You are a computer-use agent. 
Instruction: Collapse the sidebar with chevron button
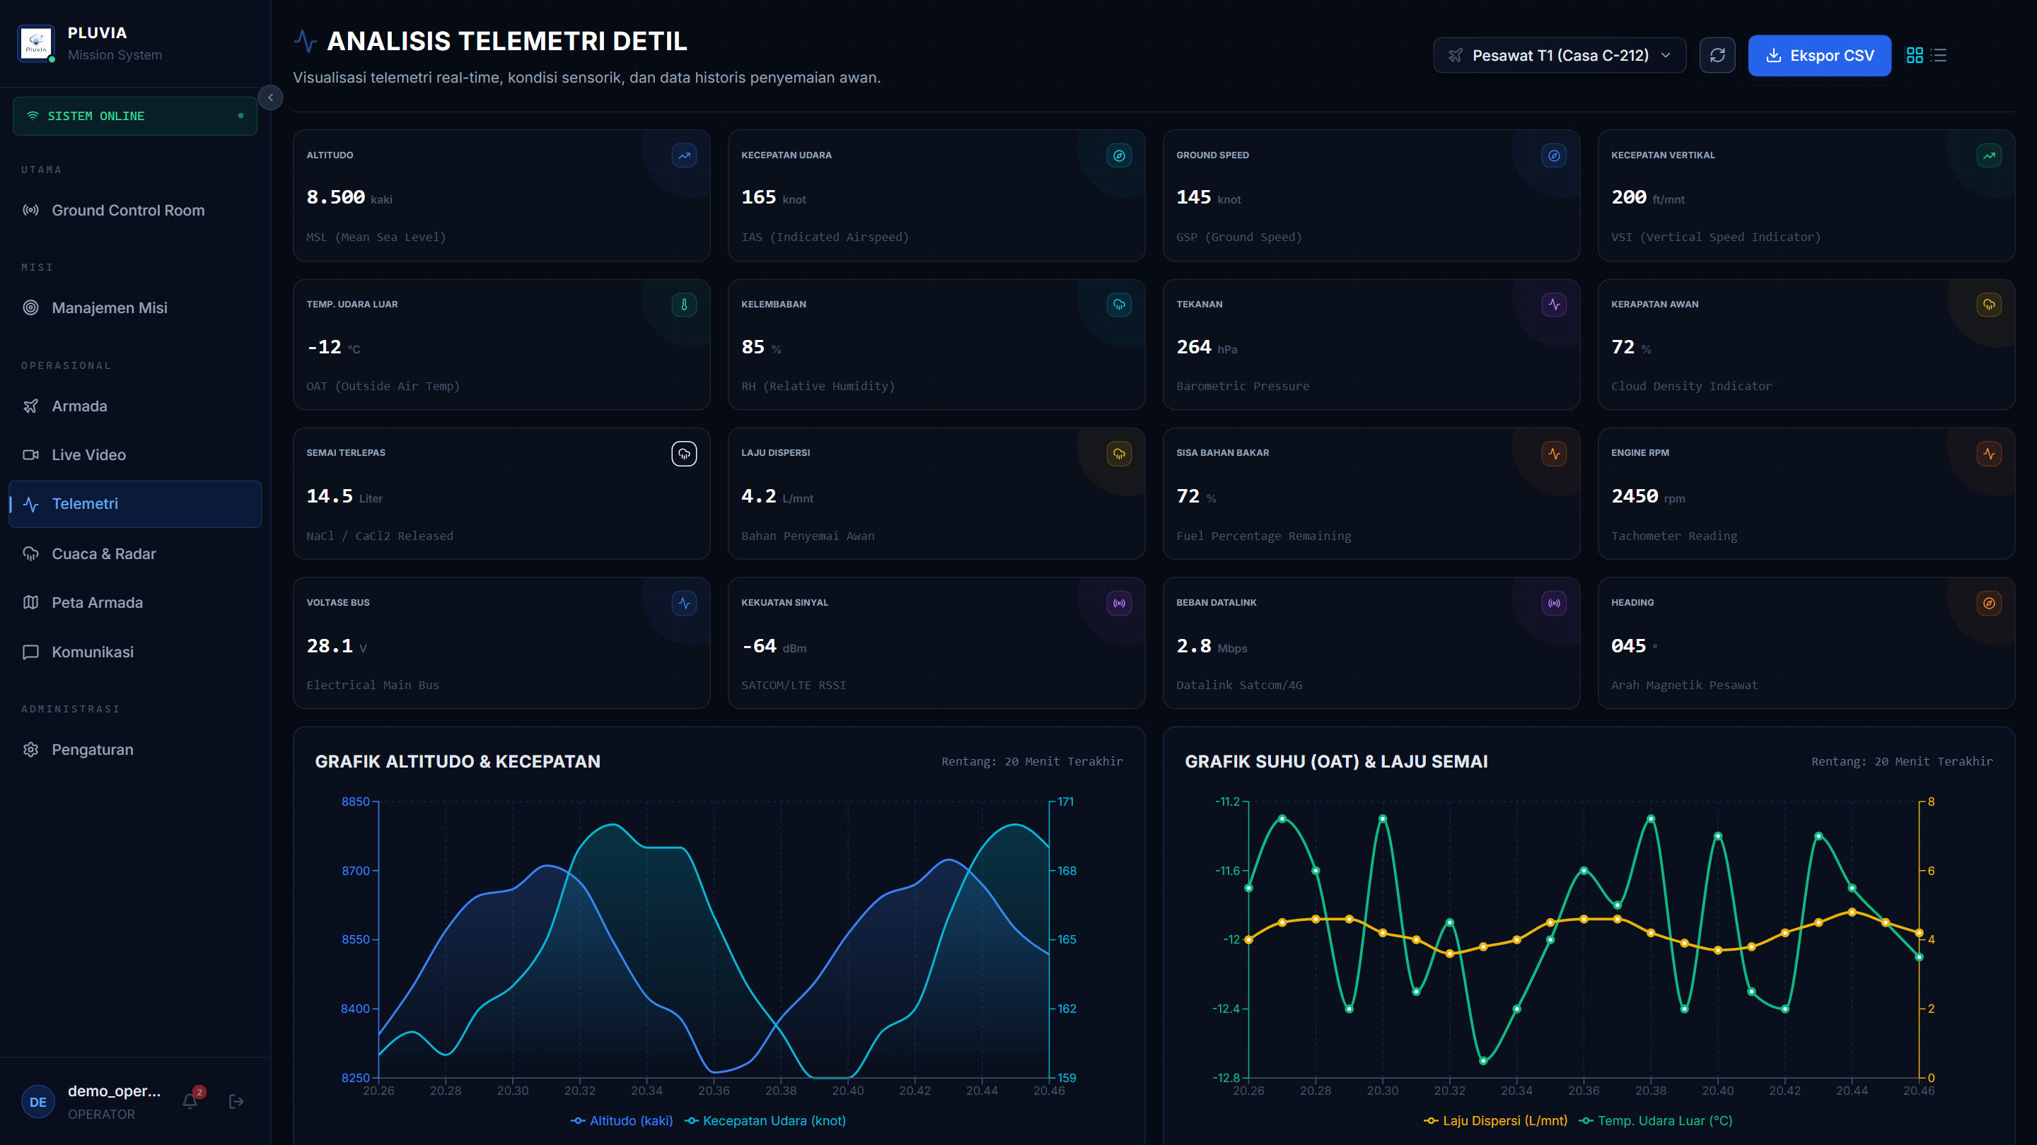tap(270, 98)
